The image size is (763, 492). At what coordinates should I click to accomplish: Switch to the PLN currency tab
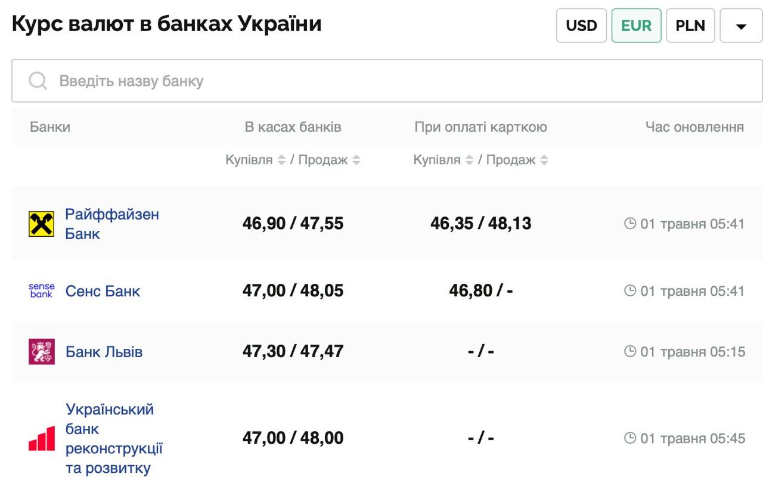pyautogui.click(x=691, y=26)
